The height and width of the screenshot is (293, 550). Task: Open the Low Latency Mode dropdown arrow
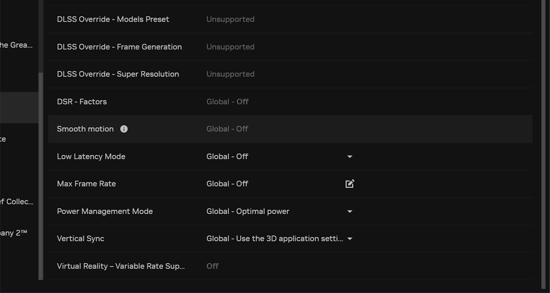(x=350, y=157)
